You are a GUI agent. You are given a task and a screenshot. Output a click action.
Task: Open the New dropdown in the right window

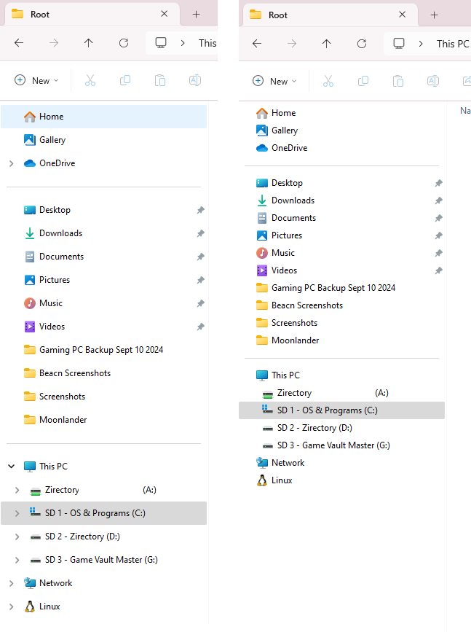tap(275, 82)
